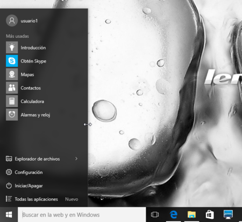Open the Contactos people icon
Image resolution: width=242 pixels, height=222 pixels.
pos(12,88)
